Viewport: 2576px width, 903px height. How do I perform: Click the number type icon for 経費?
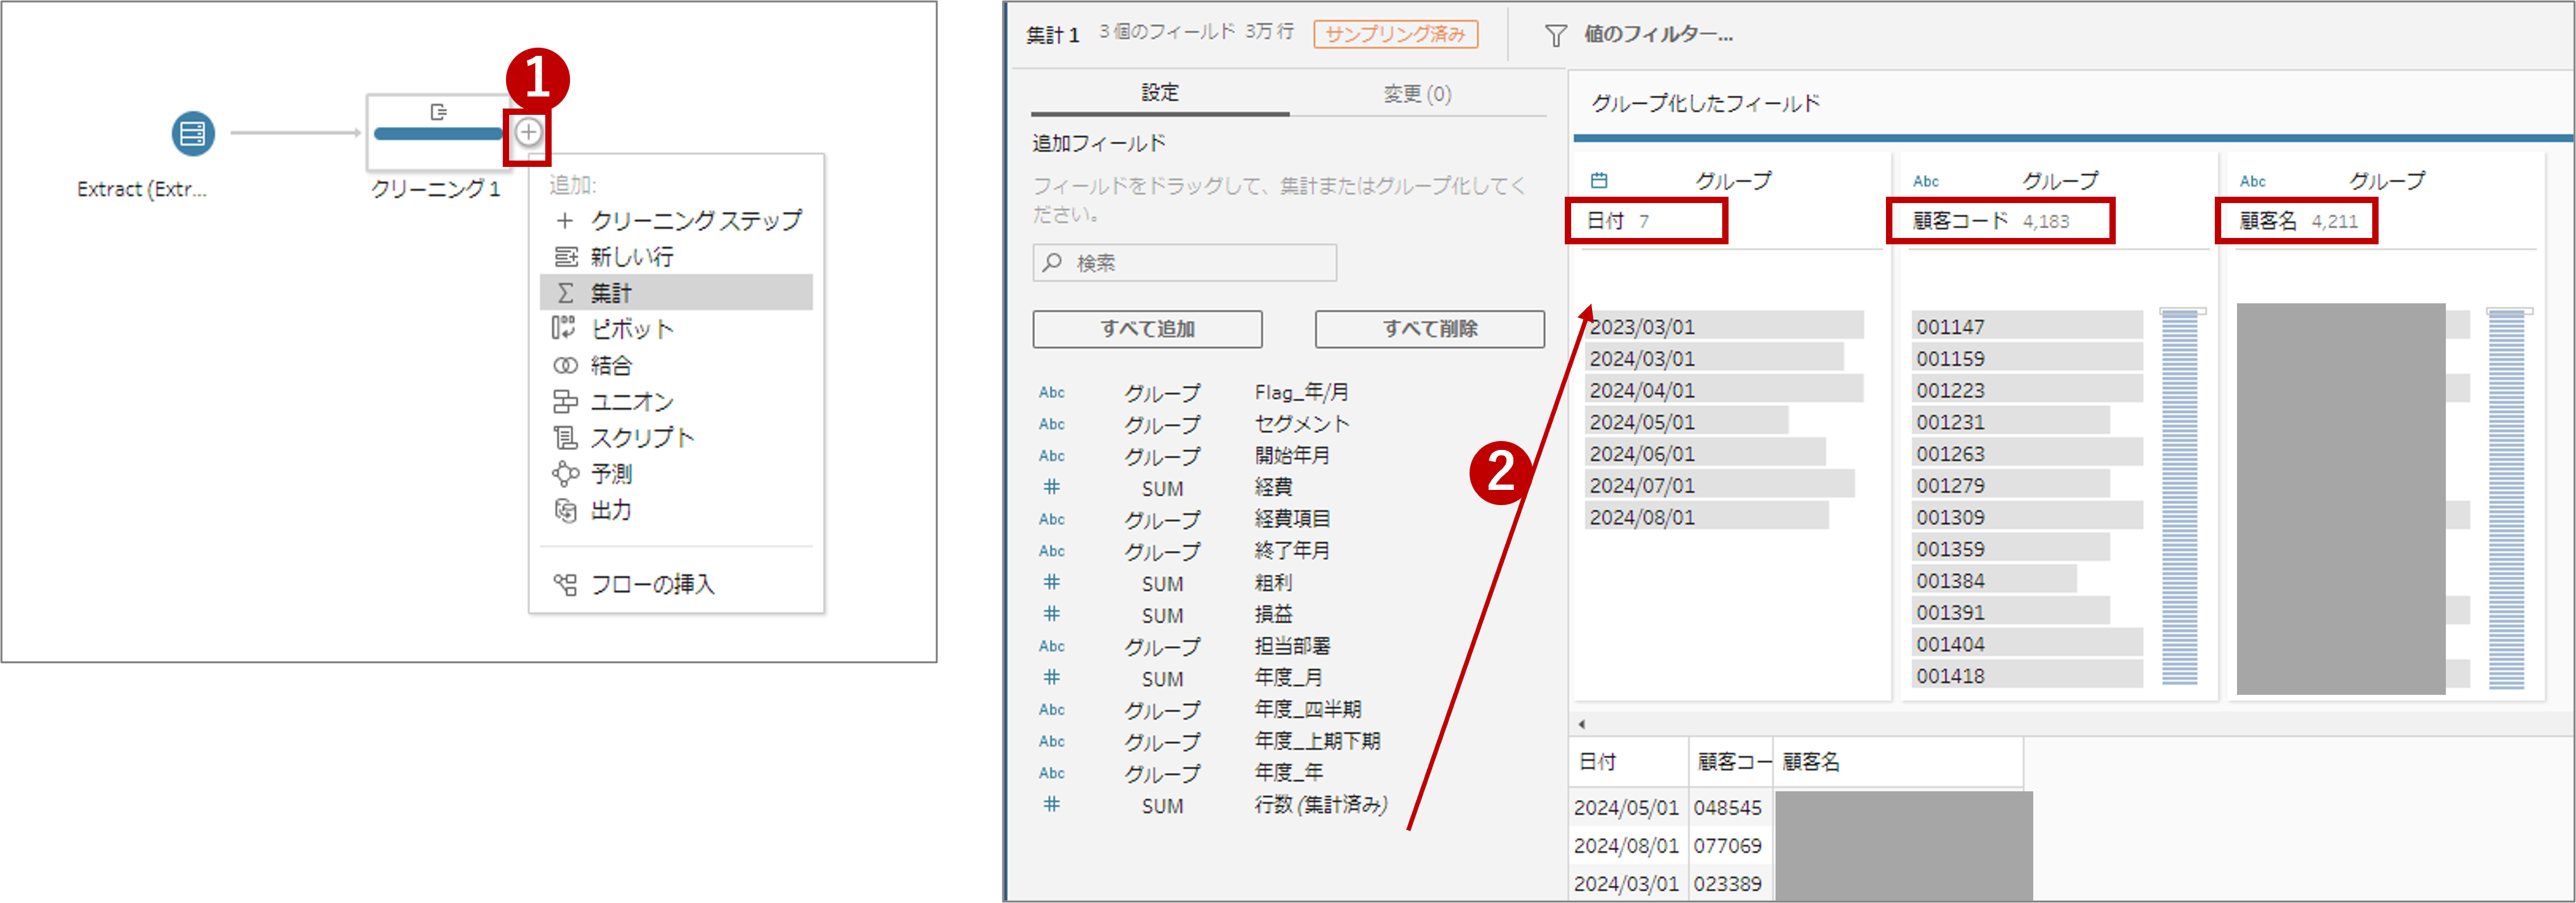[1051, 487]
